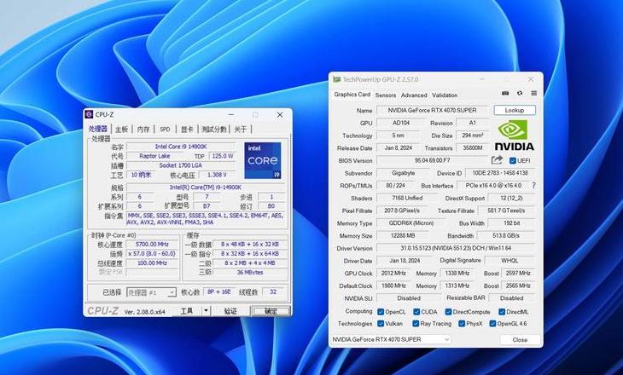Click the GDDR6X (Micron) memory type value
623x375 pixels.
[x=410, y=223]
